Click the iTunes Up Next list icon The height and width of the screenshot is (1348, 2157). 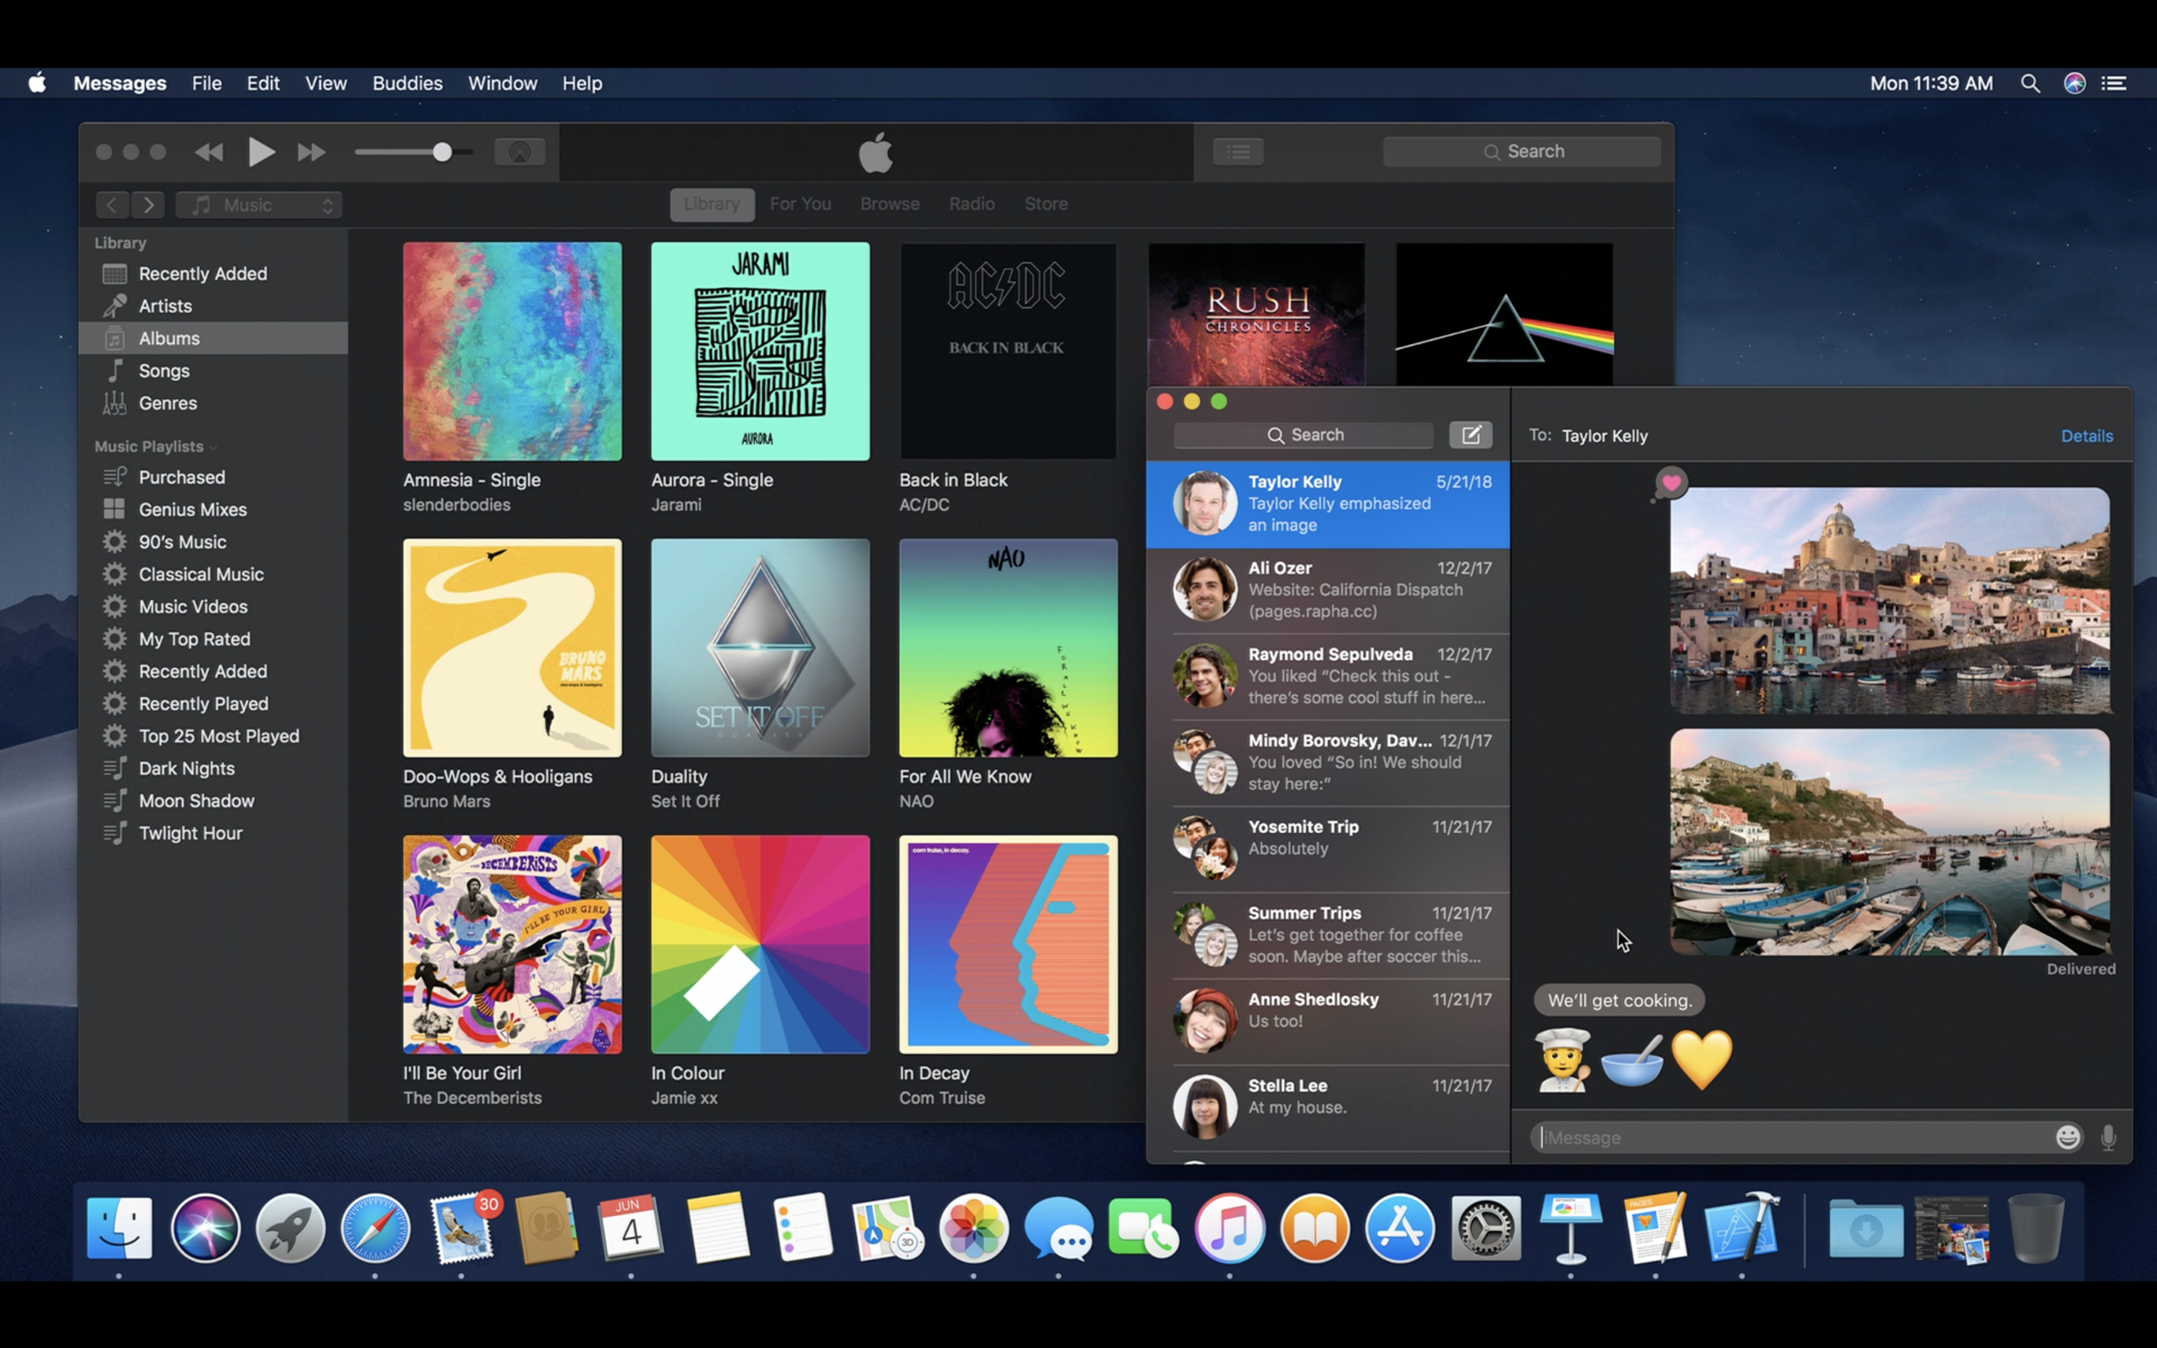1237,152
